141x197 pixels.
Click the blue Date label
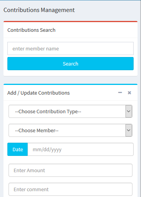click(x=17, y=149)
